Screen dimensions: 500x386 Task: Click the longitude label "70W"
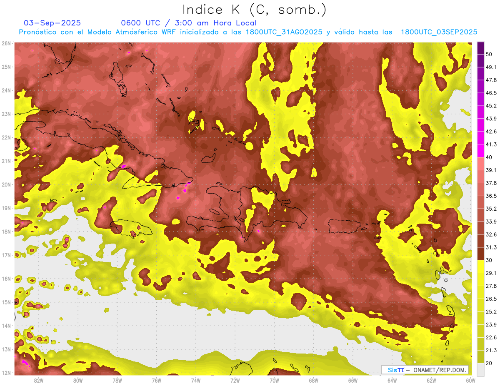(x=274, y=380)
